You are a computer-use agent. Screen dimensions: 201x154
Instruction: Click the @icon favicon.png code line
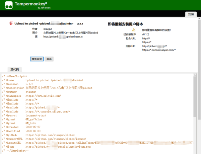[x=46, y=147]
